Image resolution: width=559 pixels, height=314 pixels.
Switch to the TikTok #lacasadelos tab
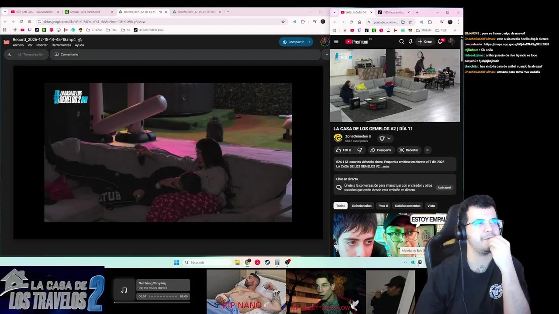pos(394,12)
